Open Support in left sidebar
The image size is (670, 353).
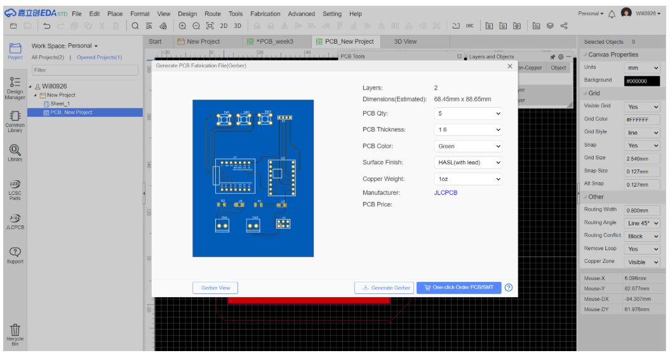[x=15, y=256]
